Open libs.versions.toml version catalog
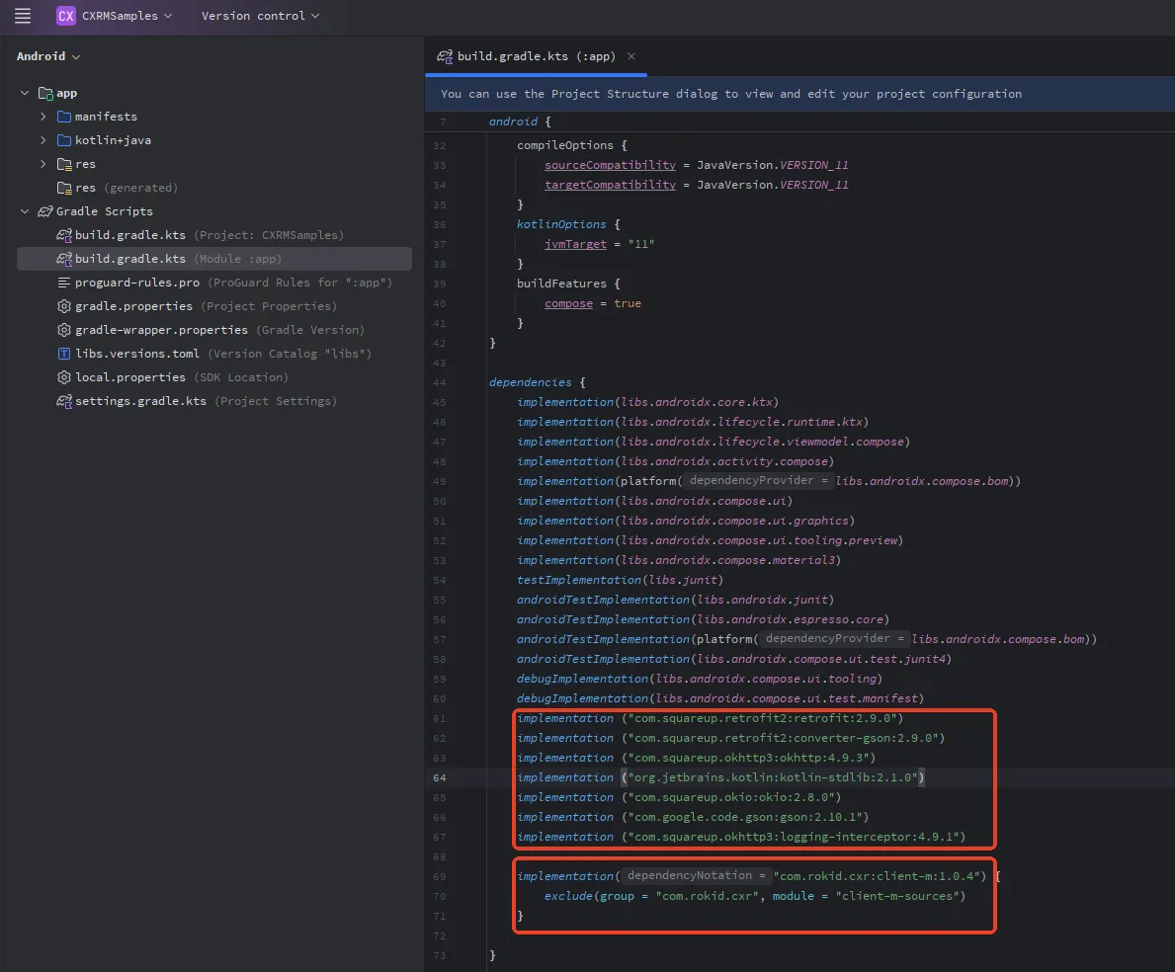 tap(223, 354)
